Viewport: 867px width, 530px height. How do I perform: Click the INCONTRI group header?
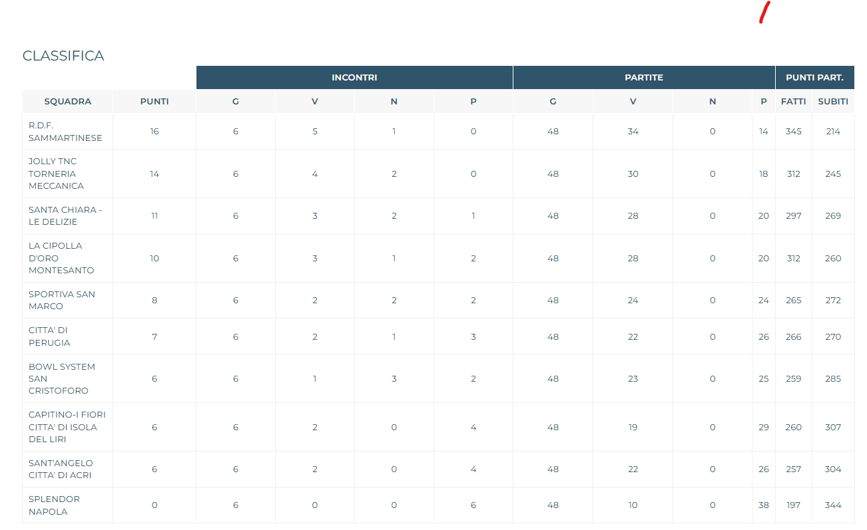pyautogui.click(x=354, y=78)
